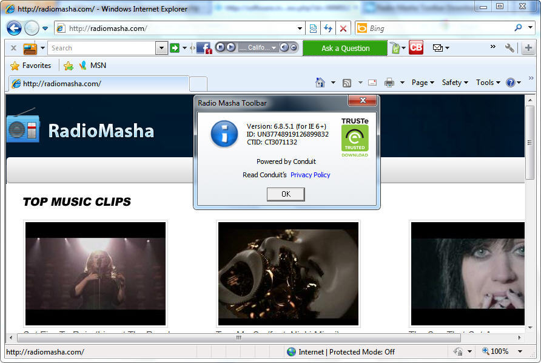Open the mechanical mask video thumbnail

pos(289,274)
